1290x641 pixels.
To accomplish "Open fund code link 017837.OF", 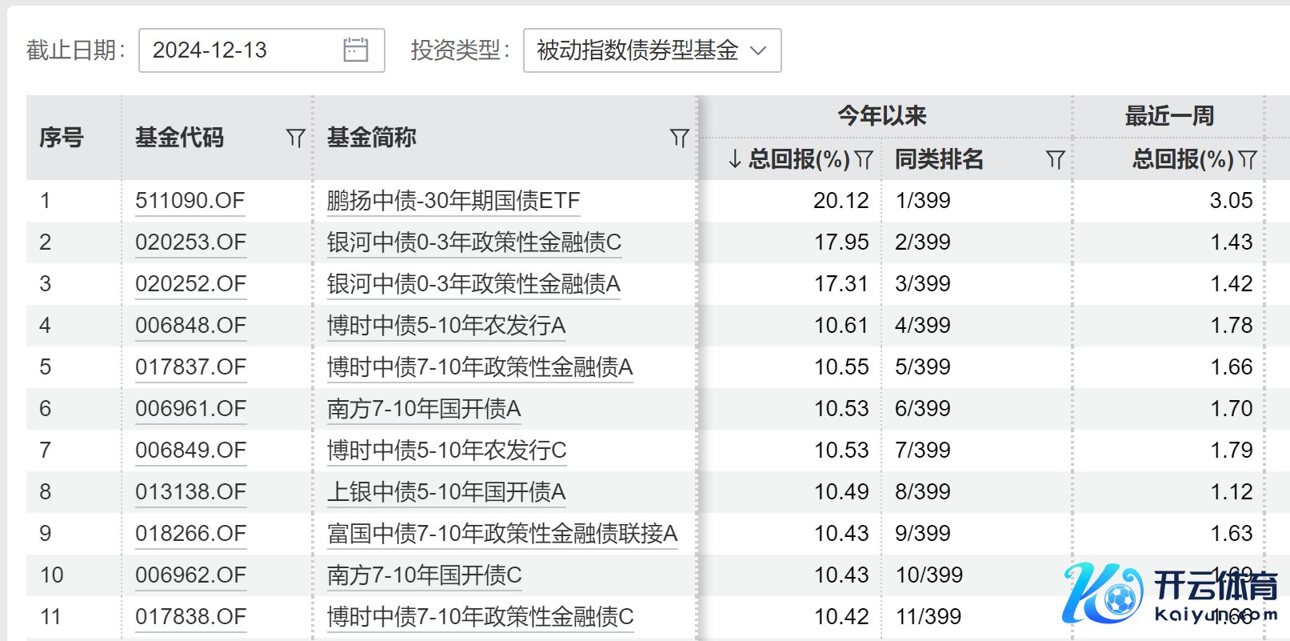I will (x=190, y=367).
